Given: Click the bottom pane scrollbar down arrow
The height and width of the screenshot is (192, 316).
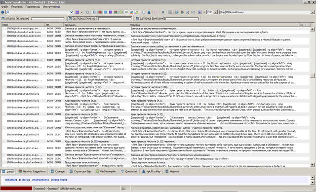Looking at the screenshot, I should click(x=313, y=183).
